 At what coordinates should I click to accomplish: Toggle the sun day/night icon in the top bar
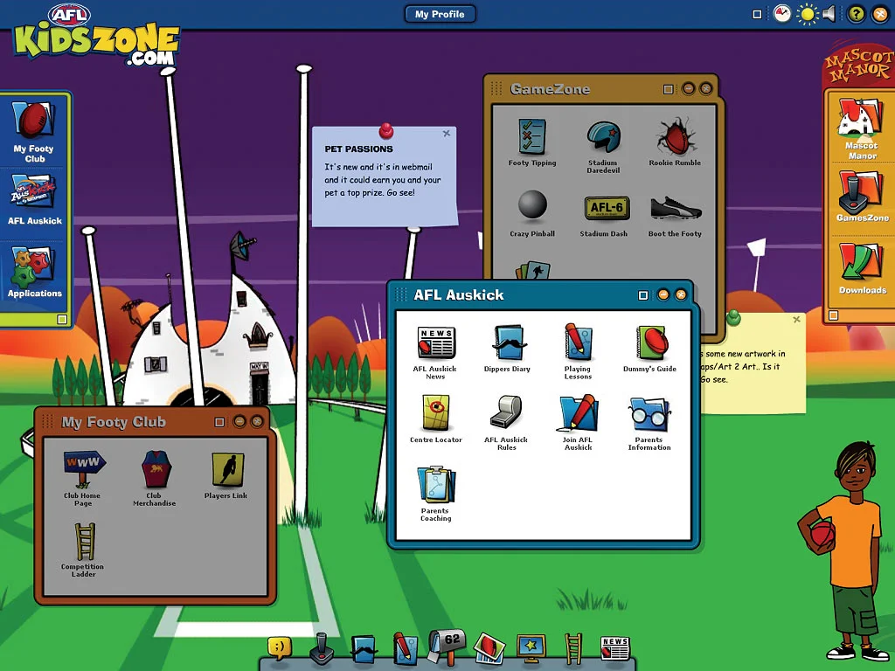click(807, 14)
